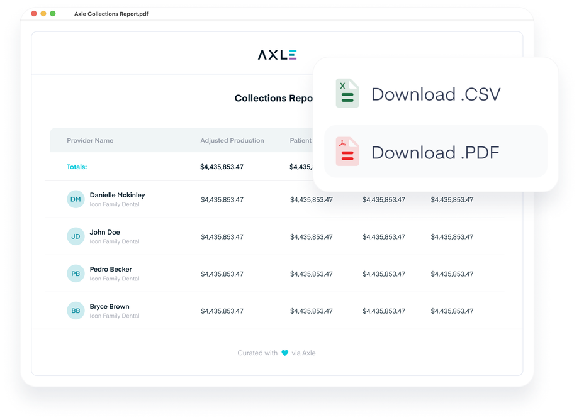Select Danielle Mckinley's DM avatar
The width and height of the screenshot is (579, 420).
point(76,199)
